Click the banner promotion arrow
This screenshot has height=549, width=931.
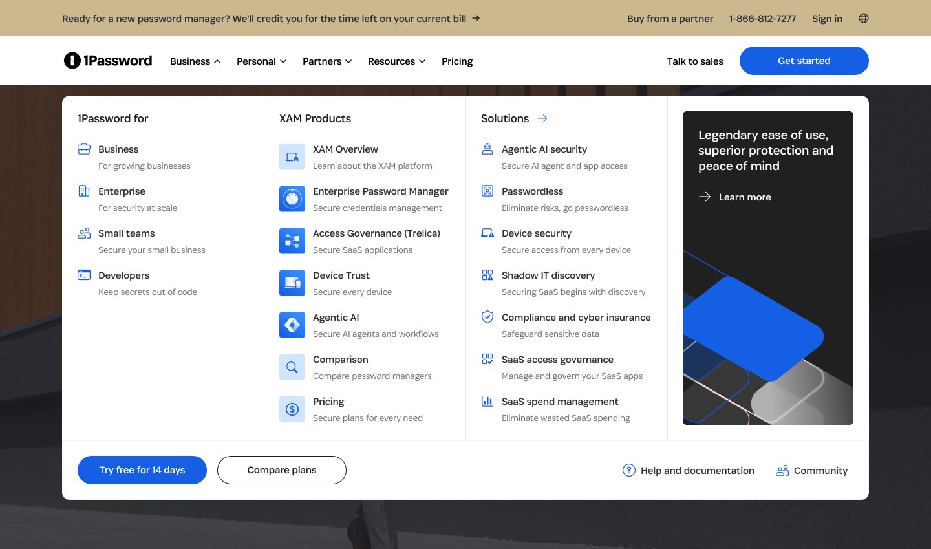[x=476, y=18]
